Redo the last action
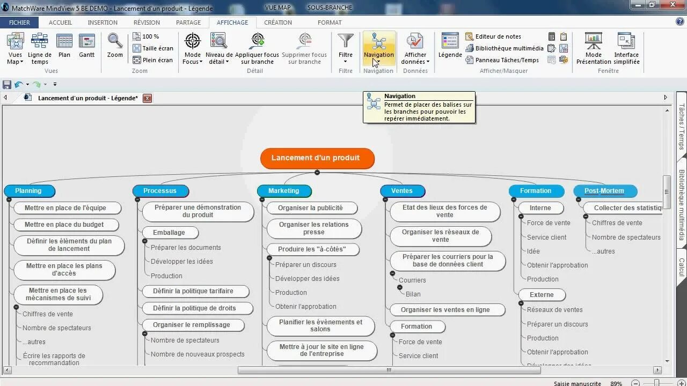Image resolution: width=687 pixels, height=386 pixels. pyautogui.click(x=36, y=84)
